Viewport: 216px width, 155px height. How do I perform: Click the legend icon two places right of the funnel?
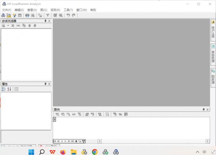coord(92,114)
